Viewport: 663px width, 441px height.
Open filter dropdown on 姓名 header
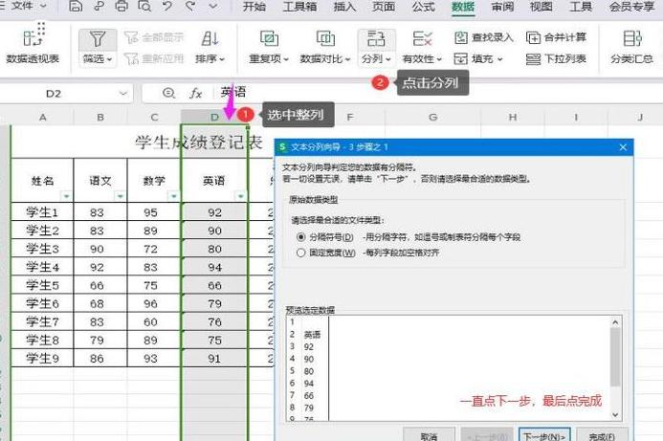[x=66, y=196]
